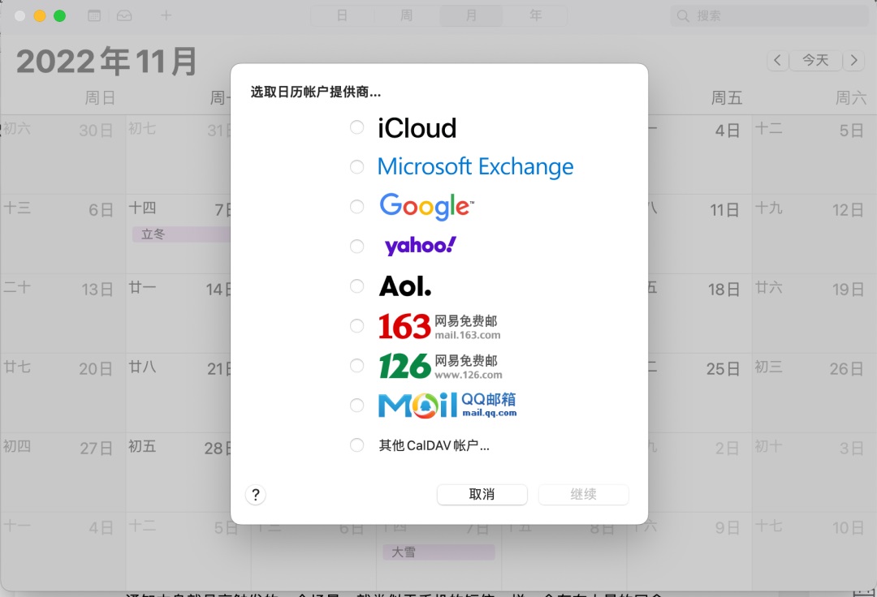The width and height of the screenshot is (877, 597).
Task: Click the 取消 button
Action: [482, 494]
